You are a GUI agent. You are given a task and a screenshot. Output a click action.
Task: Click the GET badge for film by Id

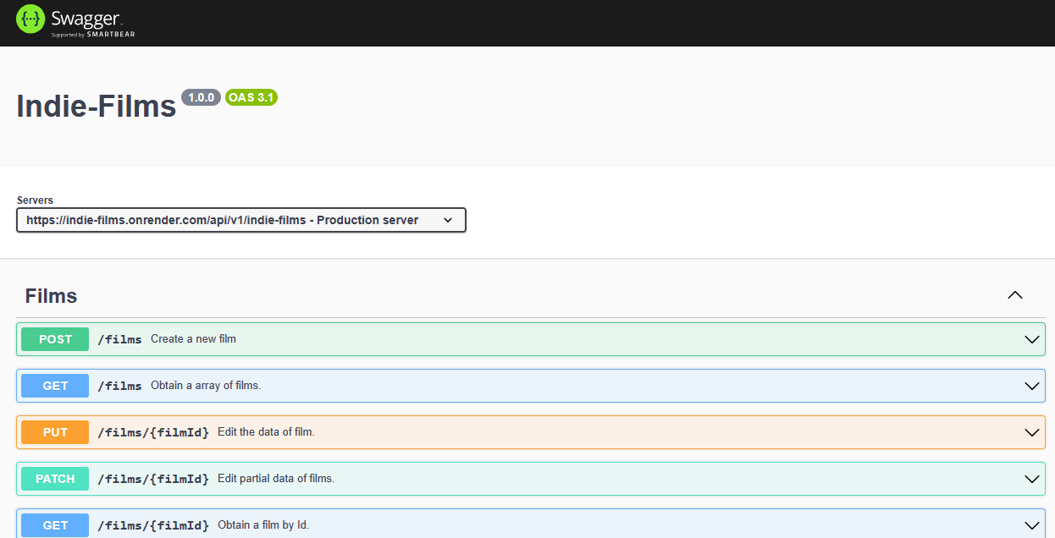tap(55, 525)
